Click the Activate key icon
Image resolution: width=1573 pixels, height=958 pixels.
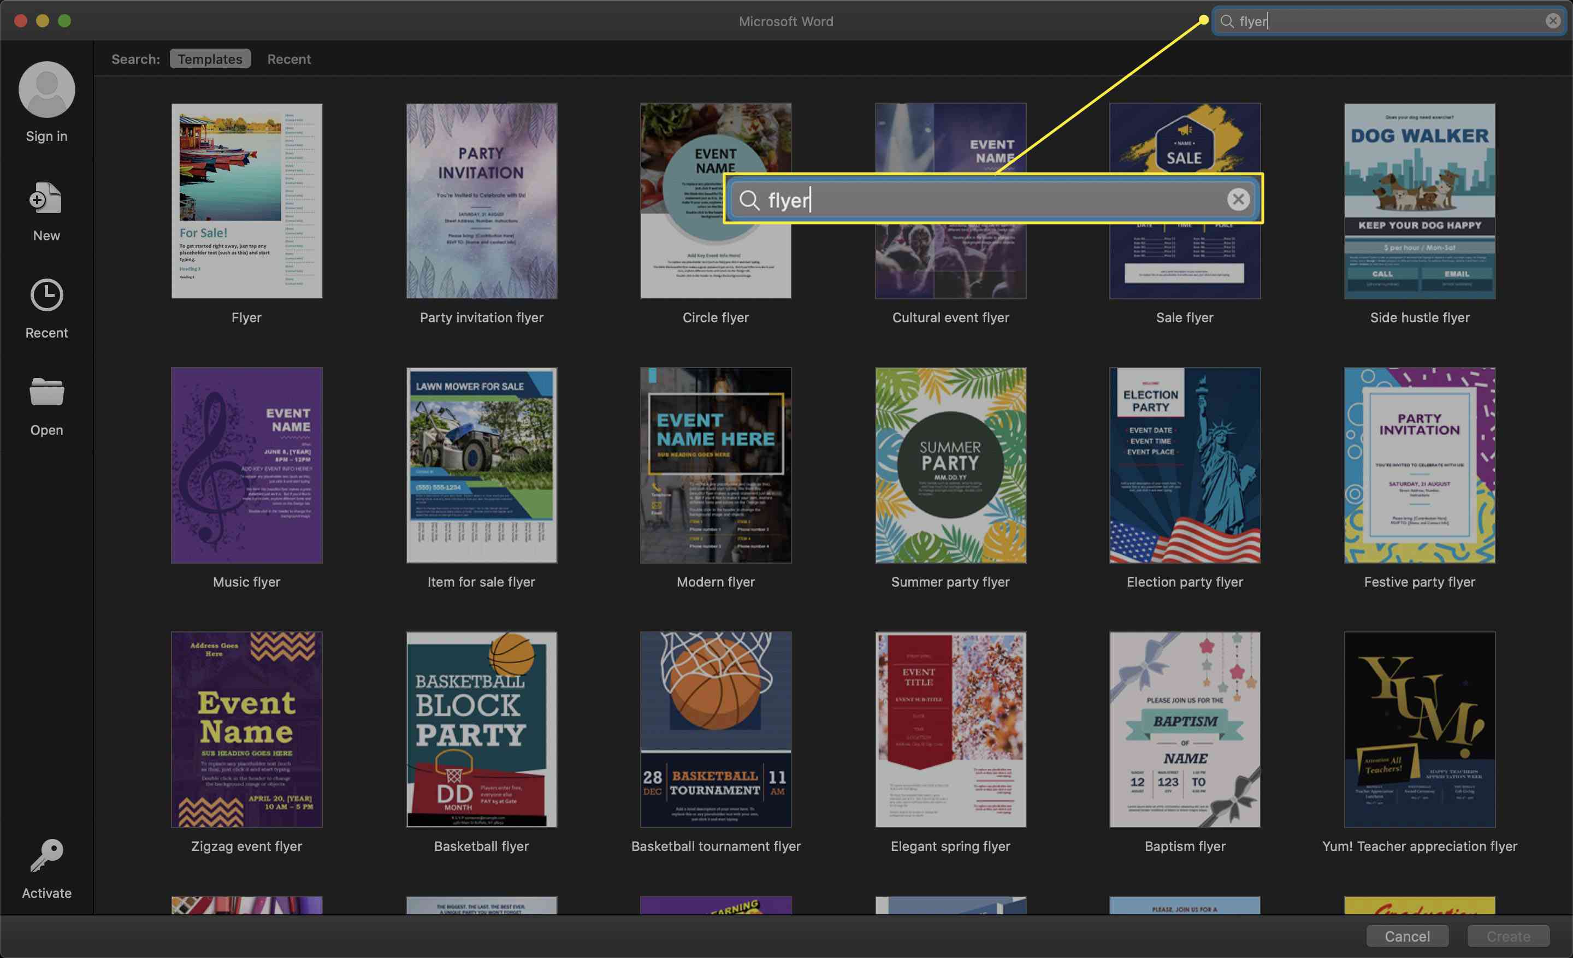click(46, 855)
